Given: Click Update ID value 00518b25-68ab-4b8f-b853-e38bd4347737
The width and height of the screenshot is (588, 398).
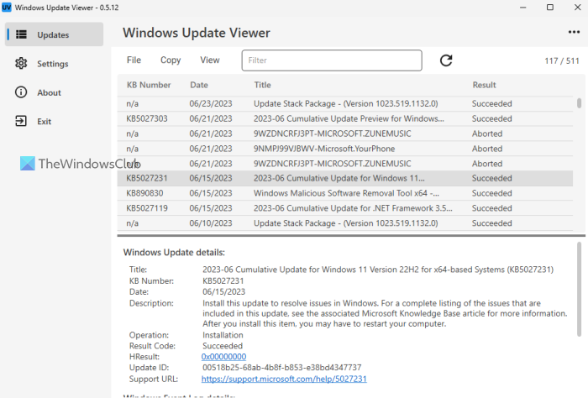Looking at the screenshot, I should (282, 368).
